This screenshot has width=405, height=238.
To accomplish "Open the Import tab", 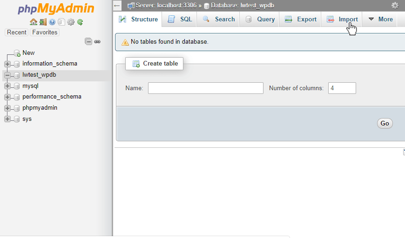I will (342, 19).
